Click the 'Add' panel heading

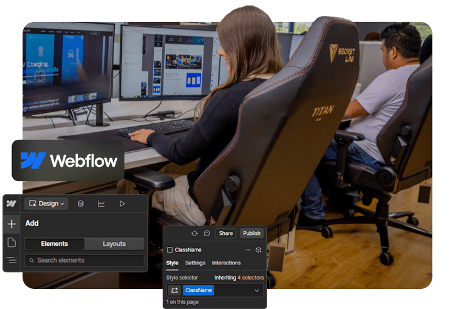pyautogui.click(x=32, y=223)
